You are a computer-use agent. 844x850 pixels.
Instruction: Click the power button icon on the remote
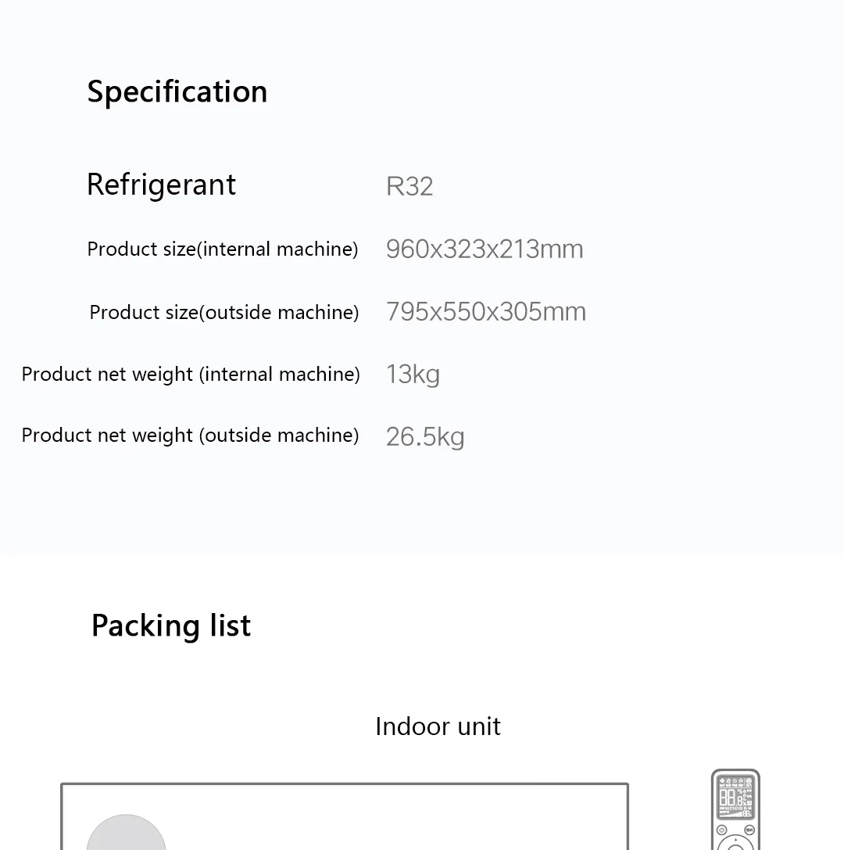click(x=721, y=830)
